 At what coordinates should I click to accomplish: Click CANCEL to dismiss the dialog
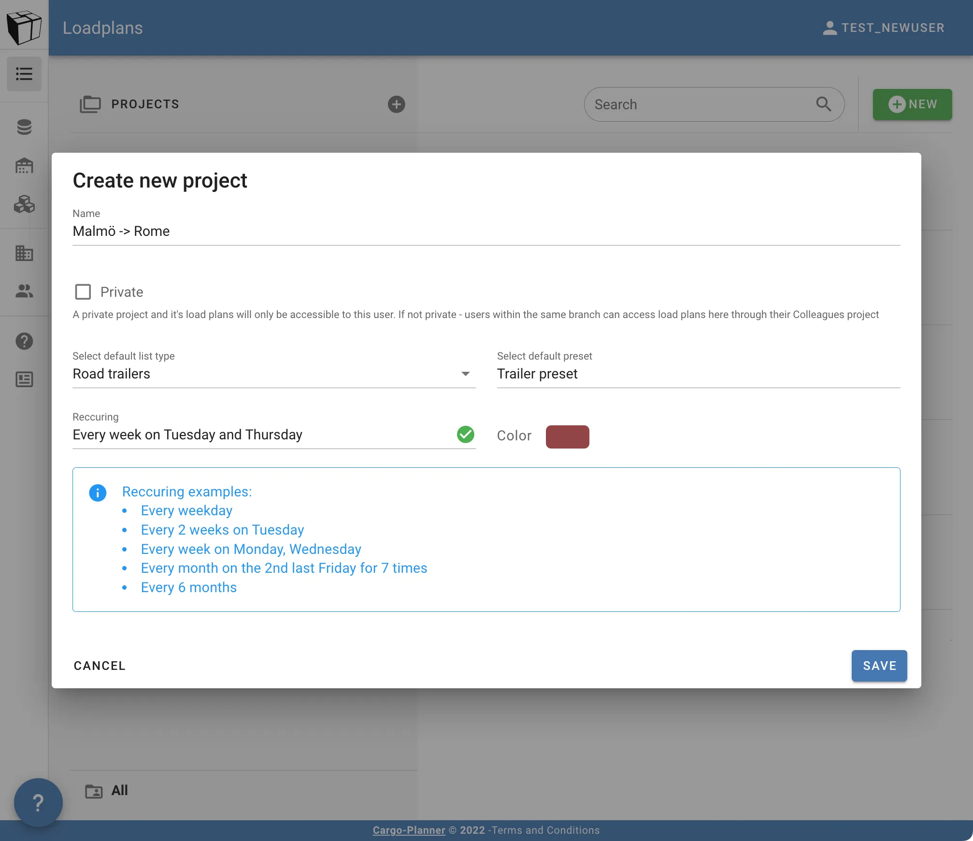click(x=100, y=666)
